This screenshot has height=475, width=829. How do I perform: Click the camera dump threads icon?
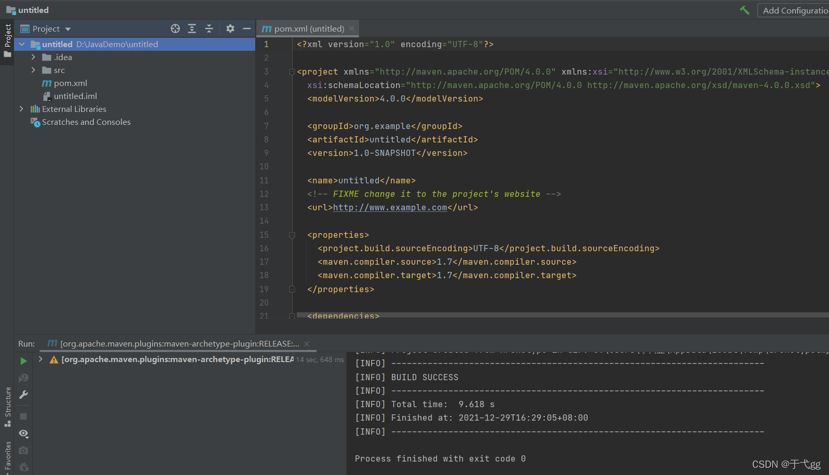click(x=23, y=451)
